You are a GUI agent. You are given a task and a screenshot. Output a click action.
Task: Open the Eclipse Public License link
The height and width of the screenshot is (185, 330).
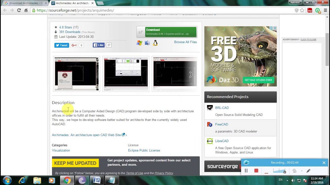(x=144, y=150)
